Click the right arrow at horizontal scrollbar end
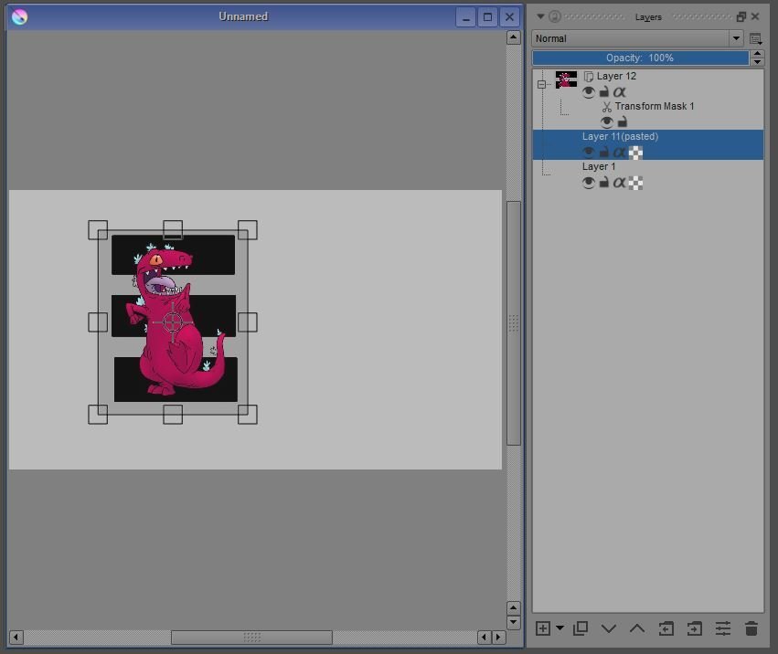The image size is (778, 654). (x=498, y=638)
